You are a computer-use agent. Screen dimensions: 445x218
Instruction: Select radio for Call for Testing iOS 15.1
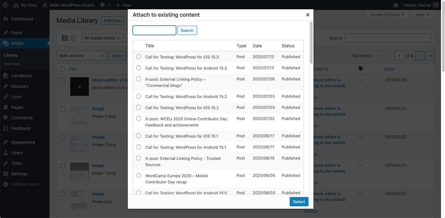coord(139,136)
